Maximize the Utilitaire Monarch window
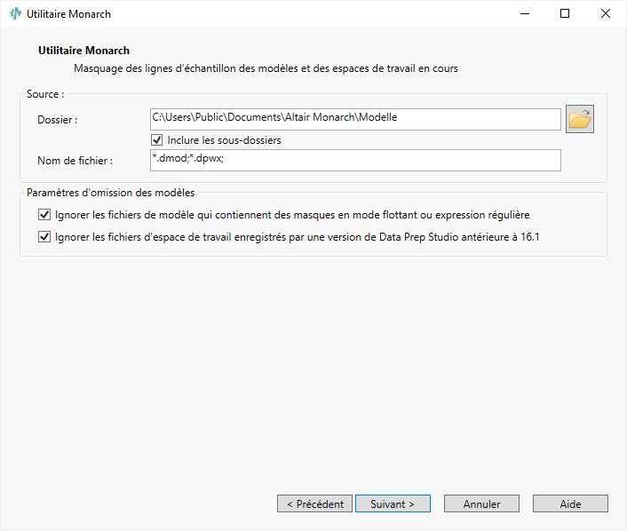This screenshot has height=531, width=627. coord(565,14)
